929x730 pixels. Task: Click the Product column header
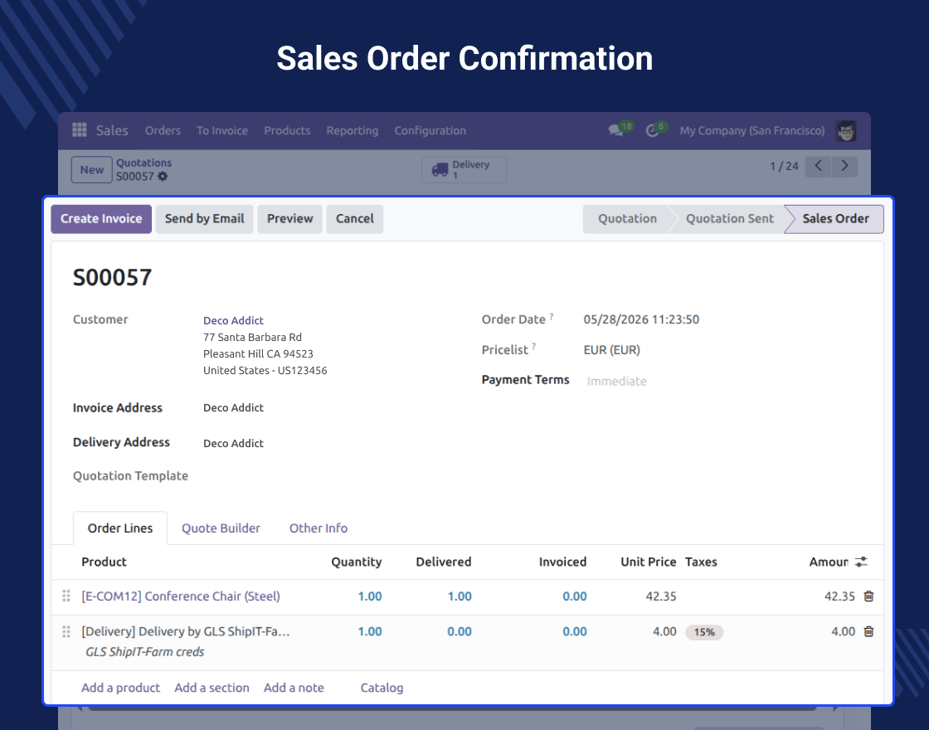click(104, 562)
